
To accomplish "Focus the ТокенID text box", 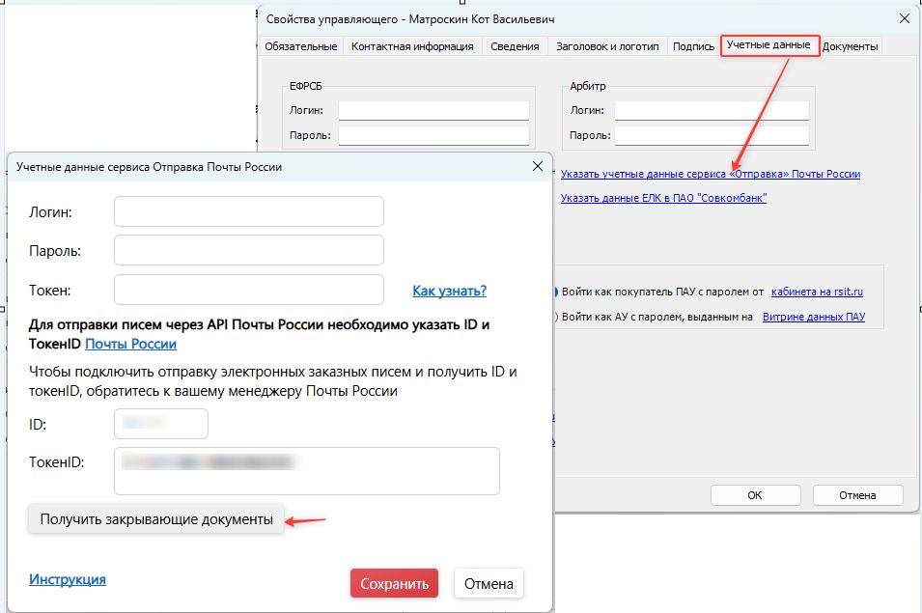I will [307, 471].
